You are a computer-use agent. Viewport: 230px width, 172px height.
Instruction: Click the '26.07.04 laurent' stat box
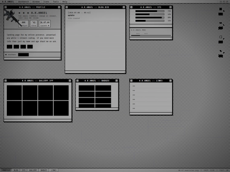coord(45,24)
